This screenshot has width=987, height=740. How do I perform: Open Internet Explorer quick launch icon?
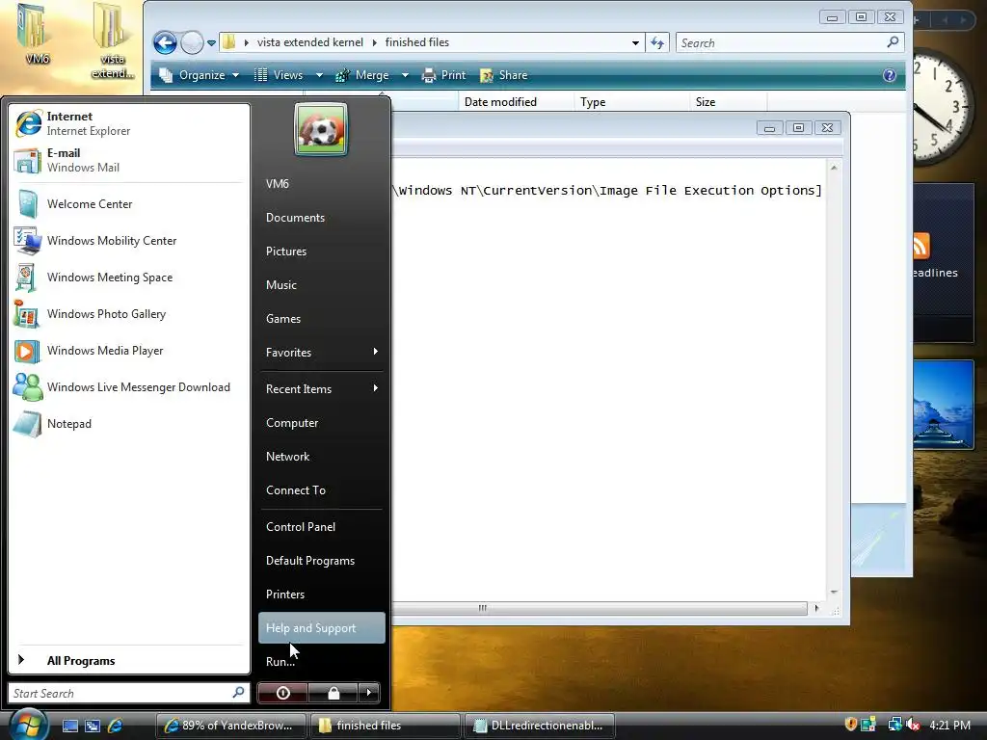coord(116,726)
